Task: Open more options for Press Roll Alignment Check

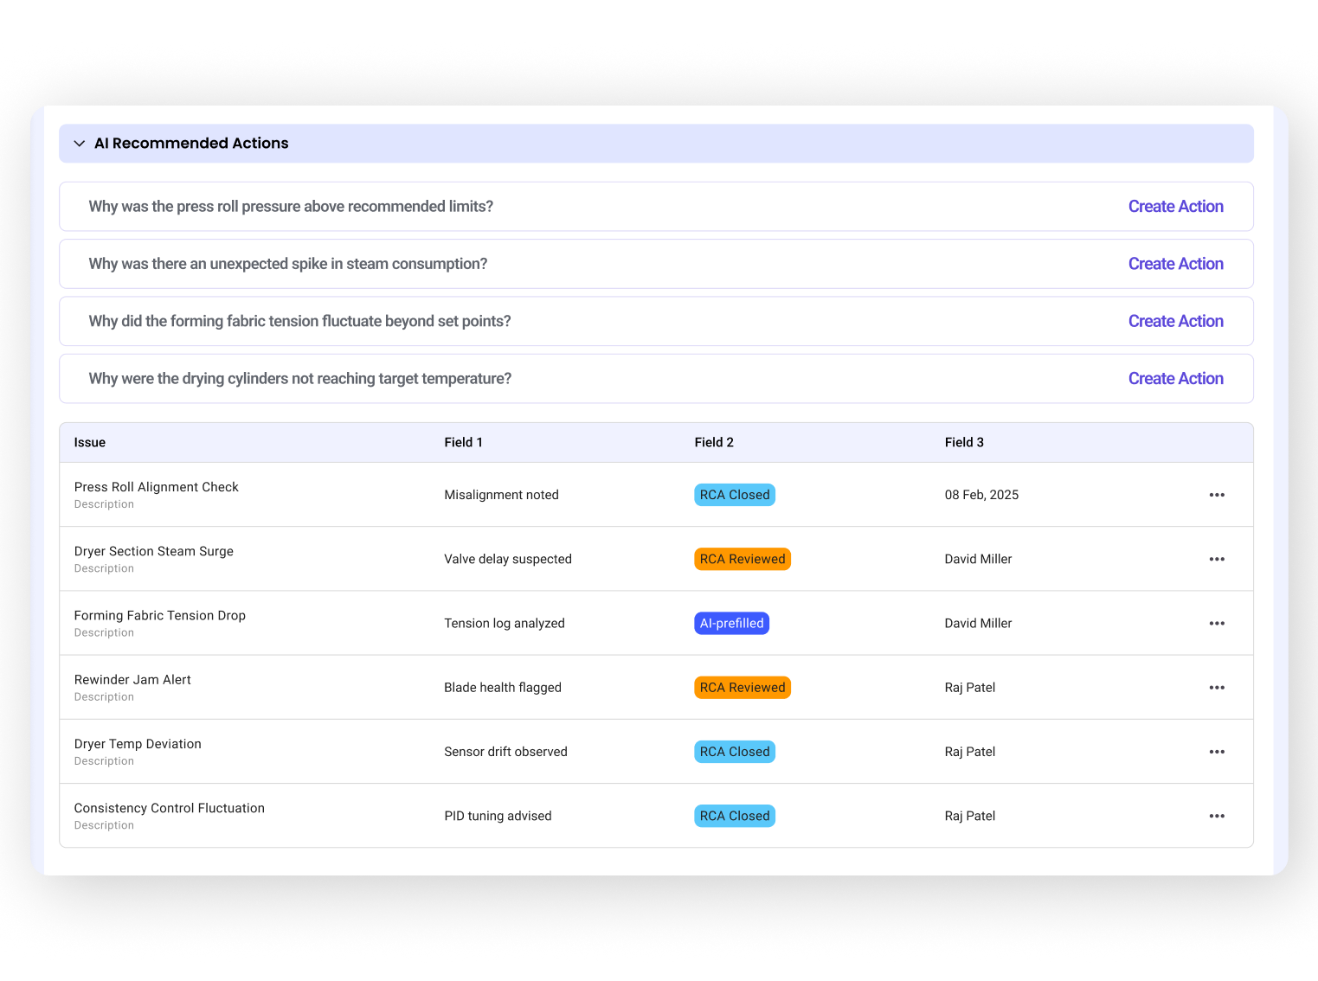Action: [x=1216, y=495]
